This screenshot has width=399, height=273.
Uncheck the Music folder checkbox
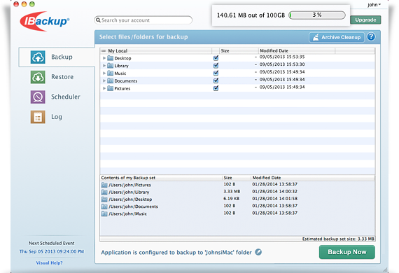click(216, 73)
